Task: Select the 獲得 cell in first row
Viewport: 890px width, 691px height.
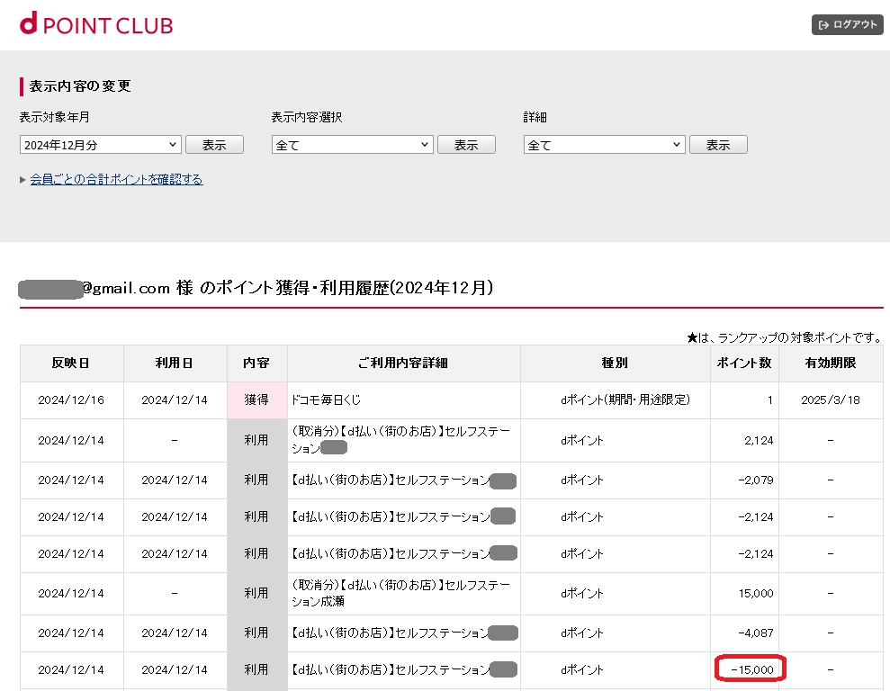Action: [256, 400]
